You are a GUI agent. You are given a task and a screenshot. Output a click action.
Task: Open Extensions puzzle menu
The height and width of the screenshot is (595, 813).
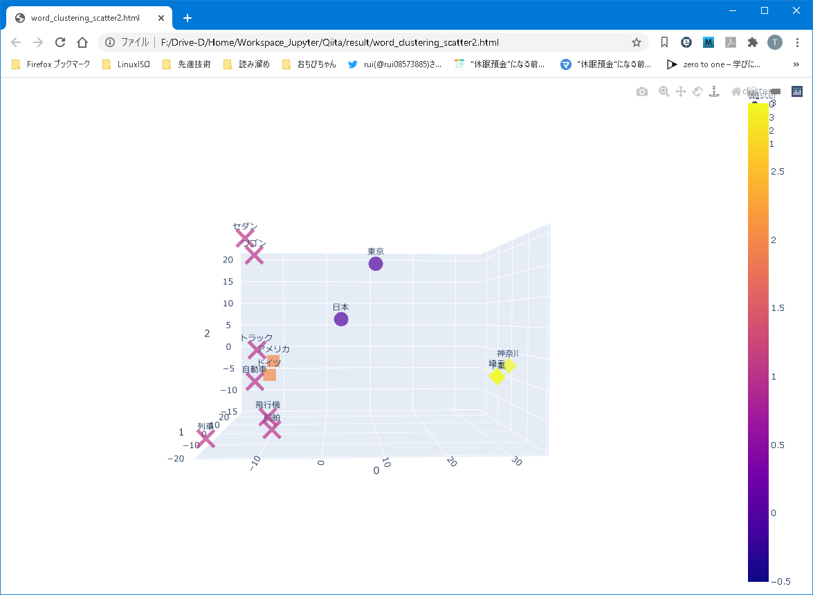[752, 42]
